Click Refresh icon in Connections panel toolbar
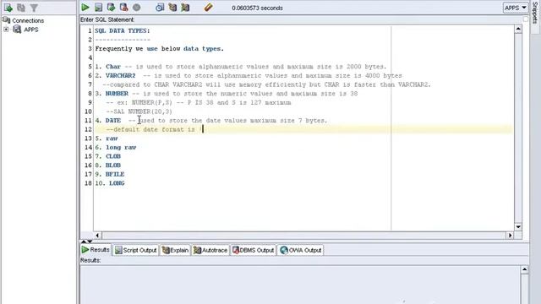This screenshot has height=304, width=541. [21, 8]
